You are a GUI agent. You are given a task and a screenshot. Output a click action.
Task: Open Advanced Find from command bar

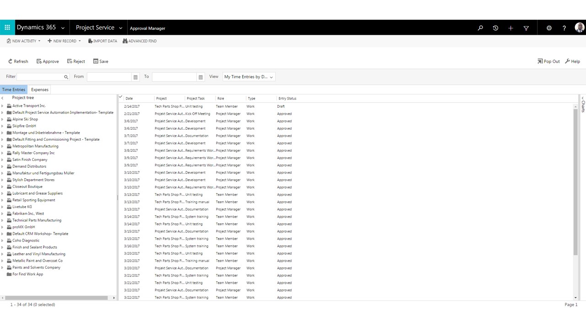pos(140,41)
